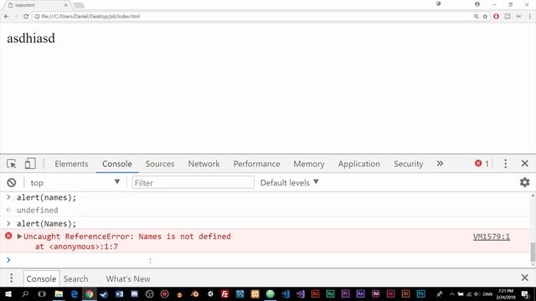Screen dimensions: 536x301
Task: Open Adobe Illustrator from the taskbar
Action: pyautogui.click(x=405, y=293)
